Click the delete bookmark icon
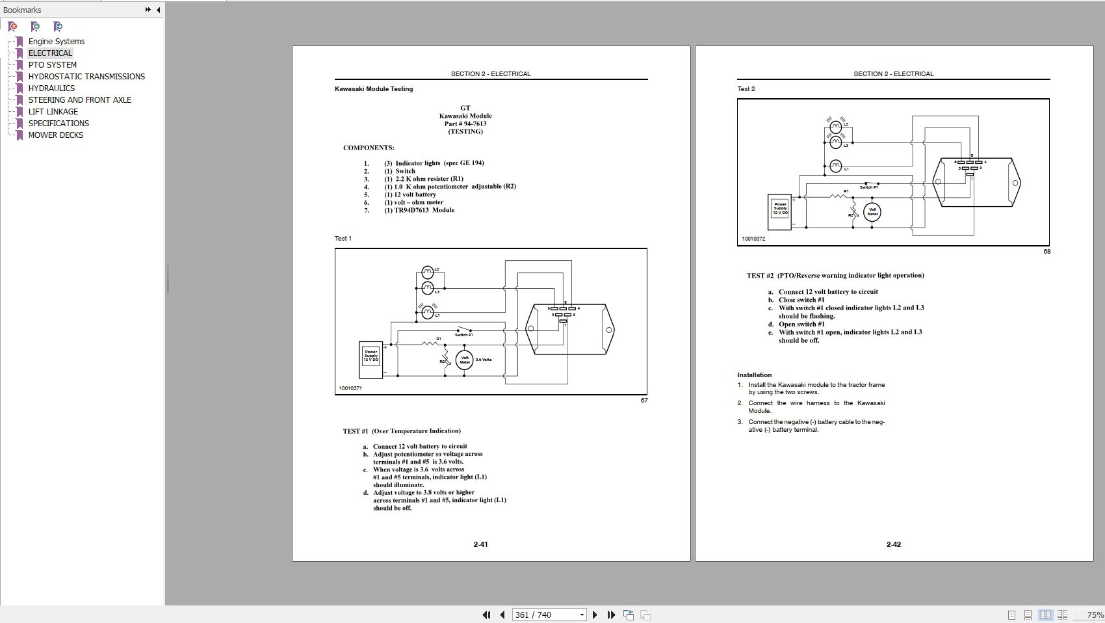Viewport: 1105px width, 623px height. point(12,27)
